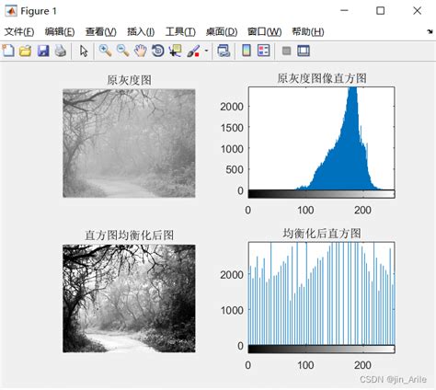The image size is (436, 390).
Task: Insert Legend using the toolbar icon
Action: 264,51
